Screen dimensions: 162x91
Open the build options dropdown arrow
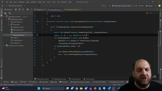(x=105, y=6)
